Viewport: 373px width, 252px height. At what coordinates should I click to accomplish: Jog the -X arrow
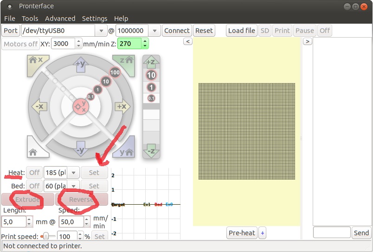[x=39, y=106]
